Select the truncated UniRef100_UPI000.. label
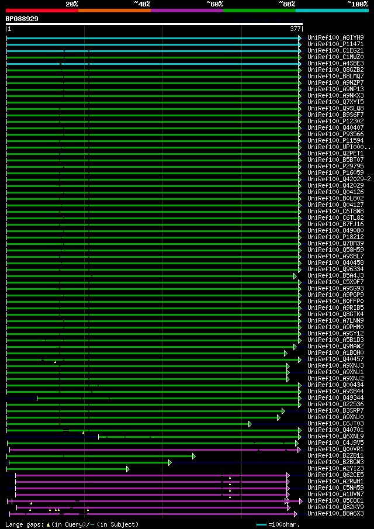 [339, 147]
